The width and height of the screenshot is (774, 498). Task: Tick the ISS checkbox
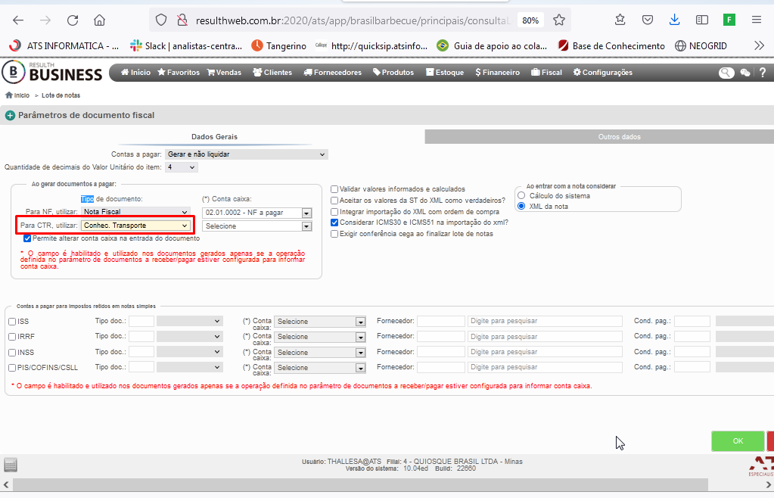point(12,322)
